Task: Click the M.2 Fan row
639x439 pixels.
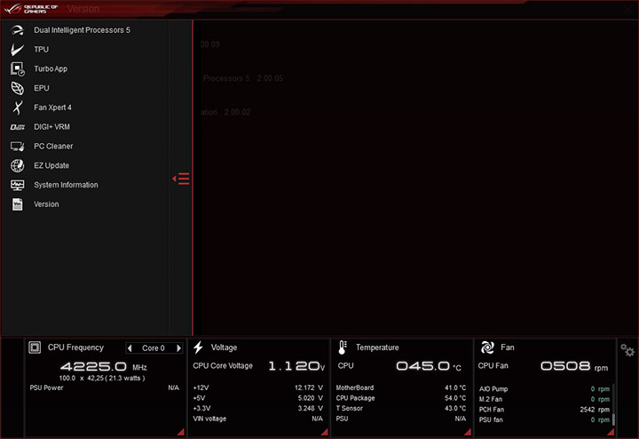Action: coord(544,399)
